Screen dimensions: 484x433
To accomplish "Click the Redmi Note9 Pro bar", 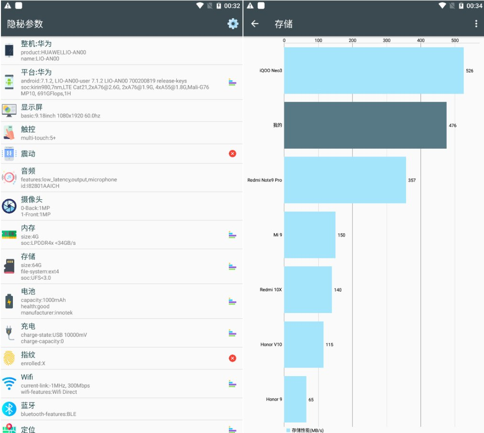I will point(345,180).
